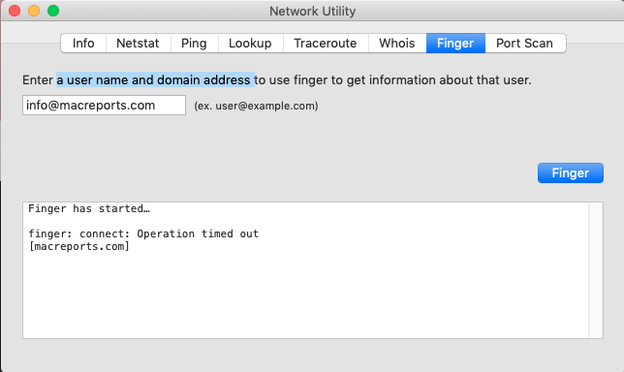Focus the info@macreports.com address field
624x372 pixels.
point(104,105)
